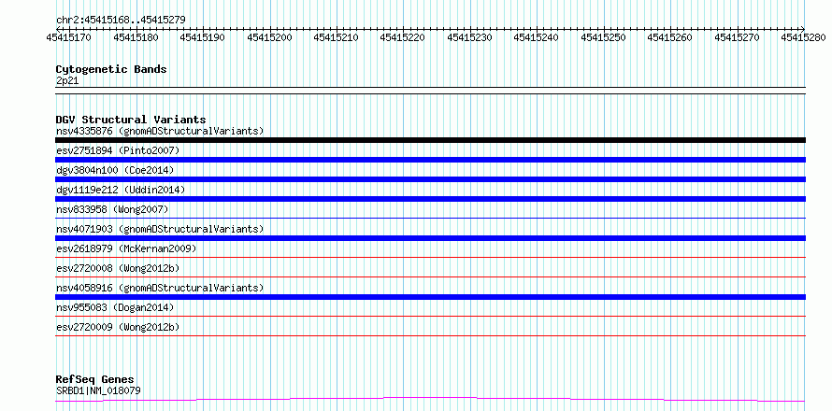Click ruler position 45415260
This screenshot has height=411, width=832.
click(670, 37)
